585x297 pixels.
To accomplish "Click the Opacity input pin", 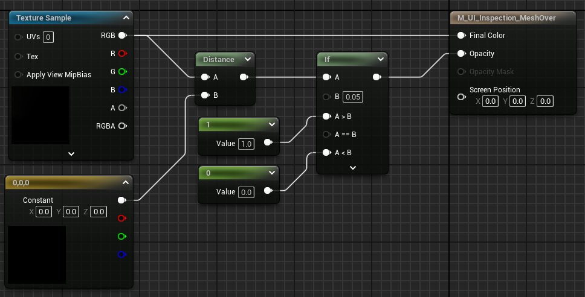I will pyautogui.click(x=462, y=54).
